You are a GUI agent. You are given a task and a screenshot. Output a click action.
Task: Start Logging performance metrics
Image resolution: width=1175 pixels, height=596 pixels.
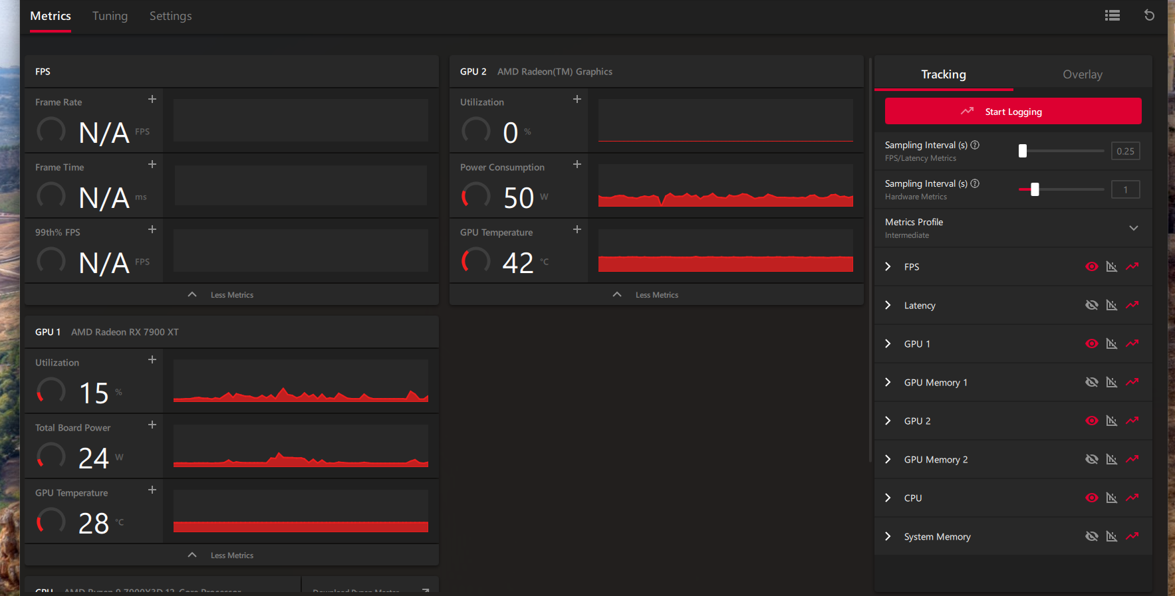[x=1013, y=111]
